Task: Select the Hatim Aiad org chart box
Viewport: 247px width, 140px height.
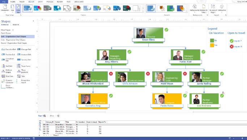Action: [x=186, y=57]
